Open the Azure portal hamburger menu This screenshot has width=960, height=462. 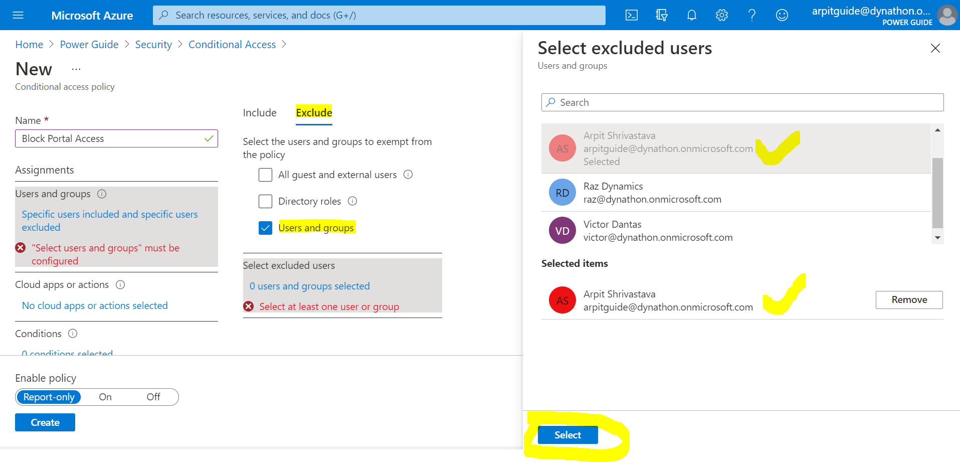(18, 15)
